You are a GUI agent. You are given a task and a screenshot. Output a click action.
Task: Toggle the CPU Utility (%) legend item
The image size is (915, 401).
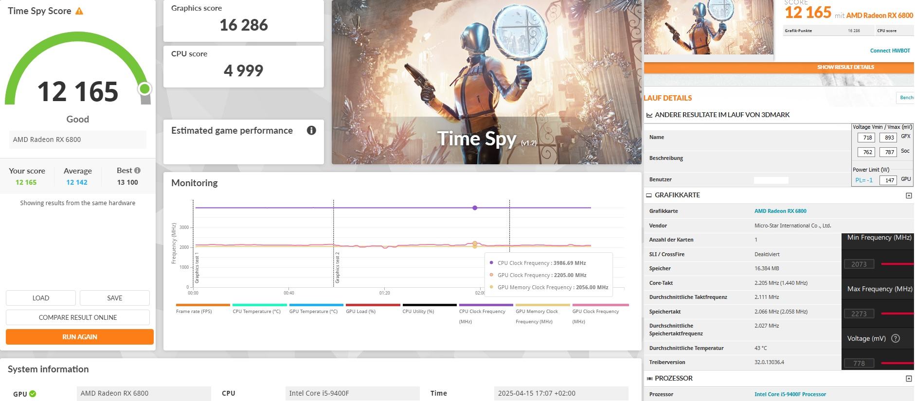[430, 309]
